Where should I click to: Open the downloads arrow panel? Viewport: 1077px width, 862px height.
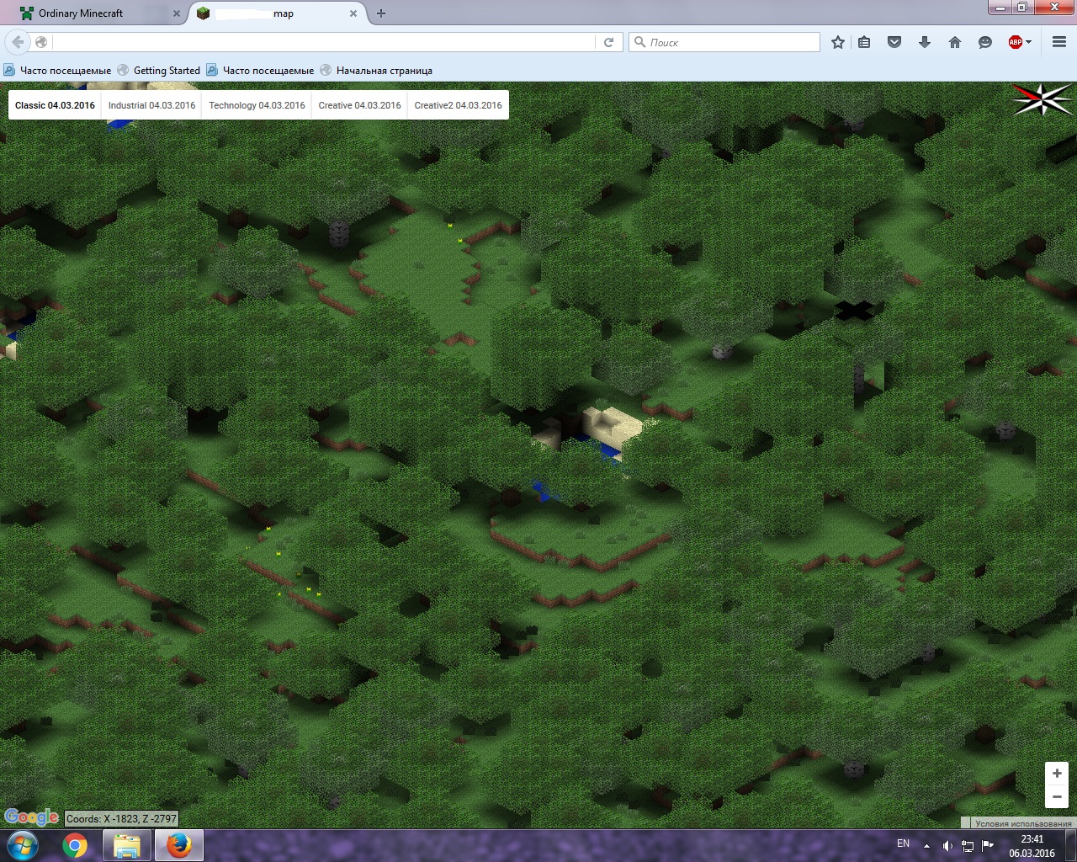(925, 42)
